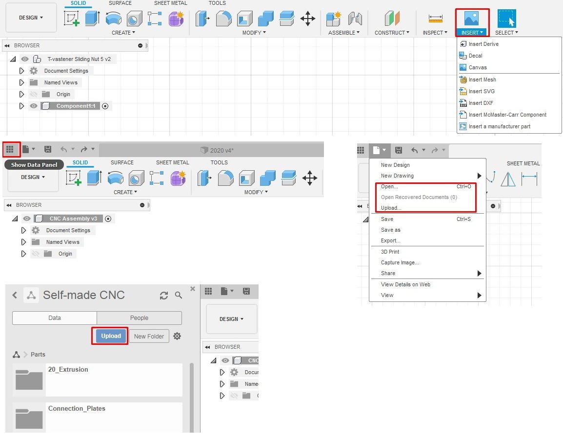Select Shell tool in top toolbar
This screenshot has height=438, width=563.
pos(245,19)
